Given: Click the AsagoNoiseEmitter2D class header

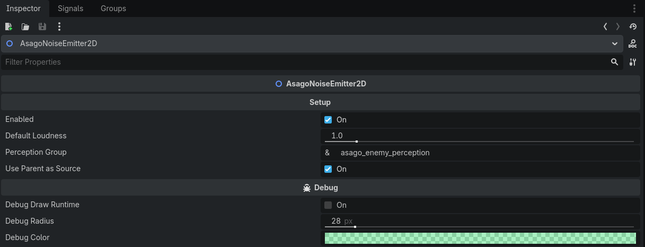Looking at the screenshot, I should [x=320, y=84].
